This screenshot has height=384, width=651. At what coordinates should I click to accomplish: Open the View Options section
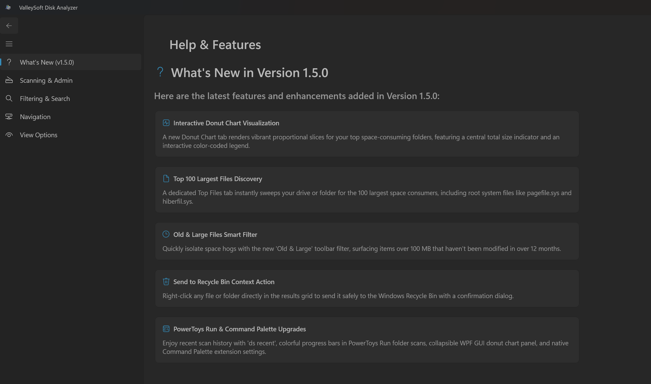coord(71,135)
